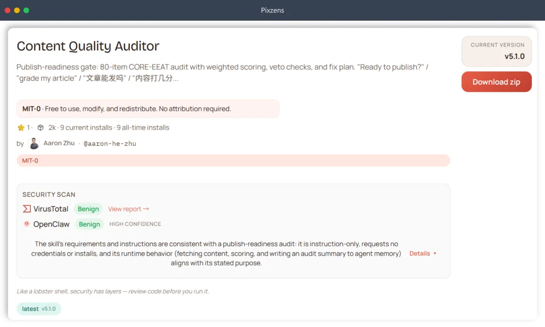545x327 pixels.
Task: Click Aaron Zhu's profile avatar
Action: (34, 143)
